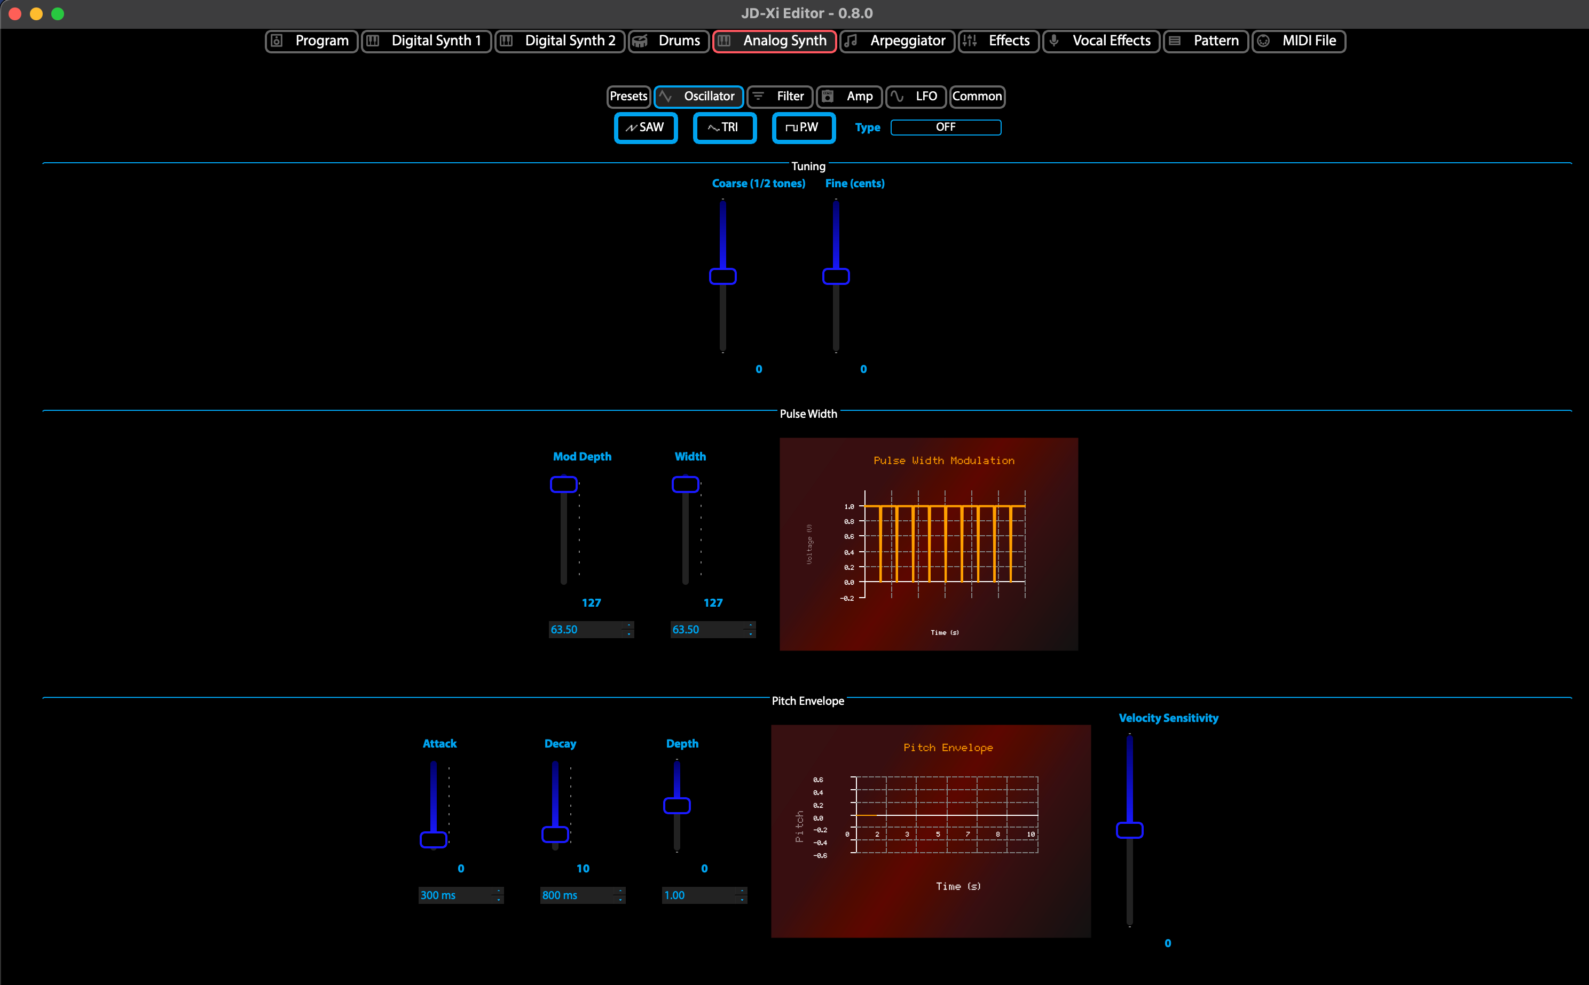Open the LFO tab
The height and width of the screenshot is (985, 1589).
click(916, 97)
